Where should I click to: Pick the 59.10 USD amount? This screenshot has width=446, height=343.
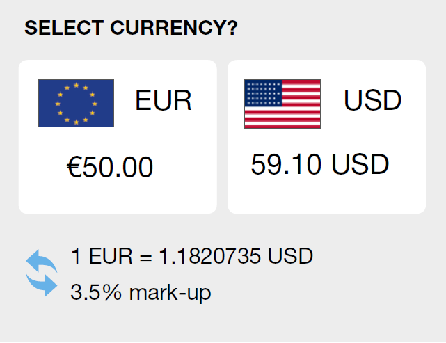coord(319,165)
